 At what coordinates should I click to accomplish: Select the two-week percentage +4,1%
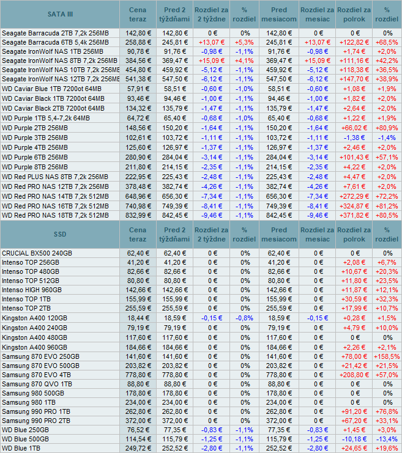coord(244,61)
